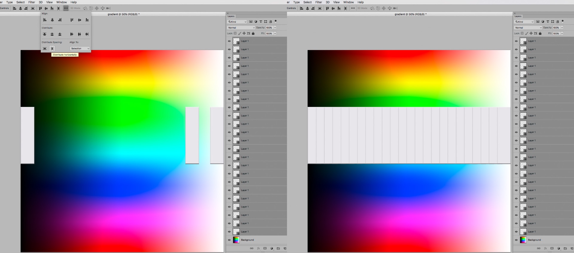Viewport: 574px width, 253px height.
Task: Link layers in the left Layers panel
Action: point(252,249)
